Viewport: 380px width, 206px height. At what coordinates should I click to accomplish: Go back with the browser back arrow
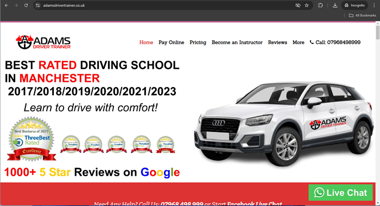pyautogui.click(x=7, y=5)
